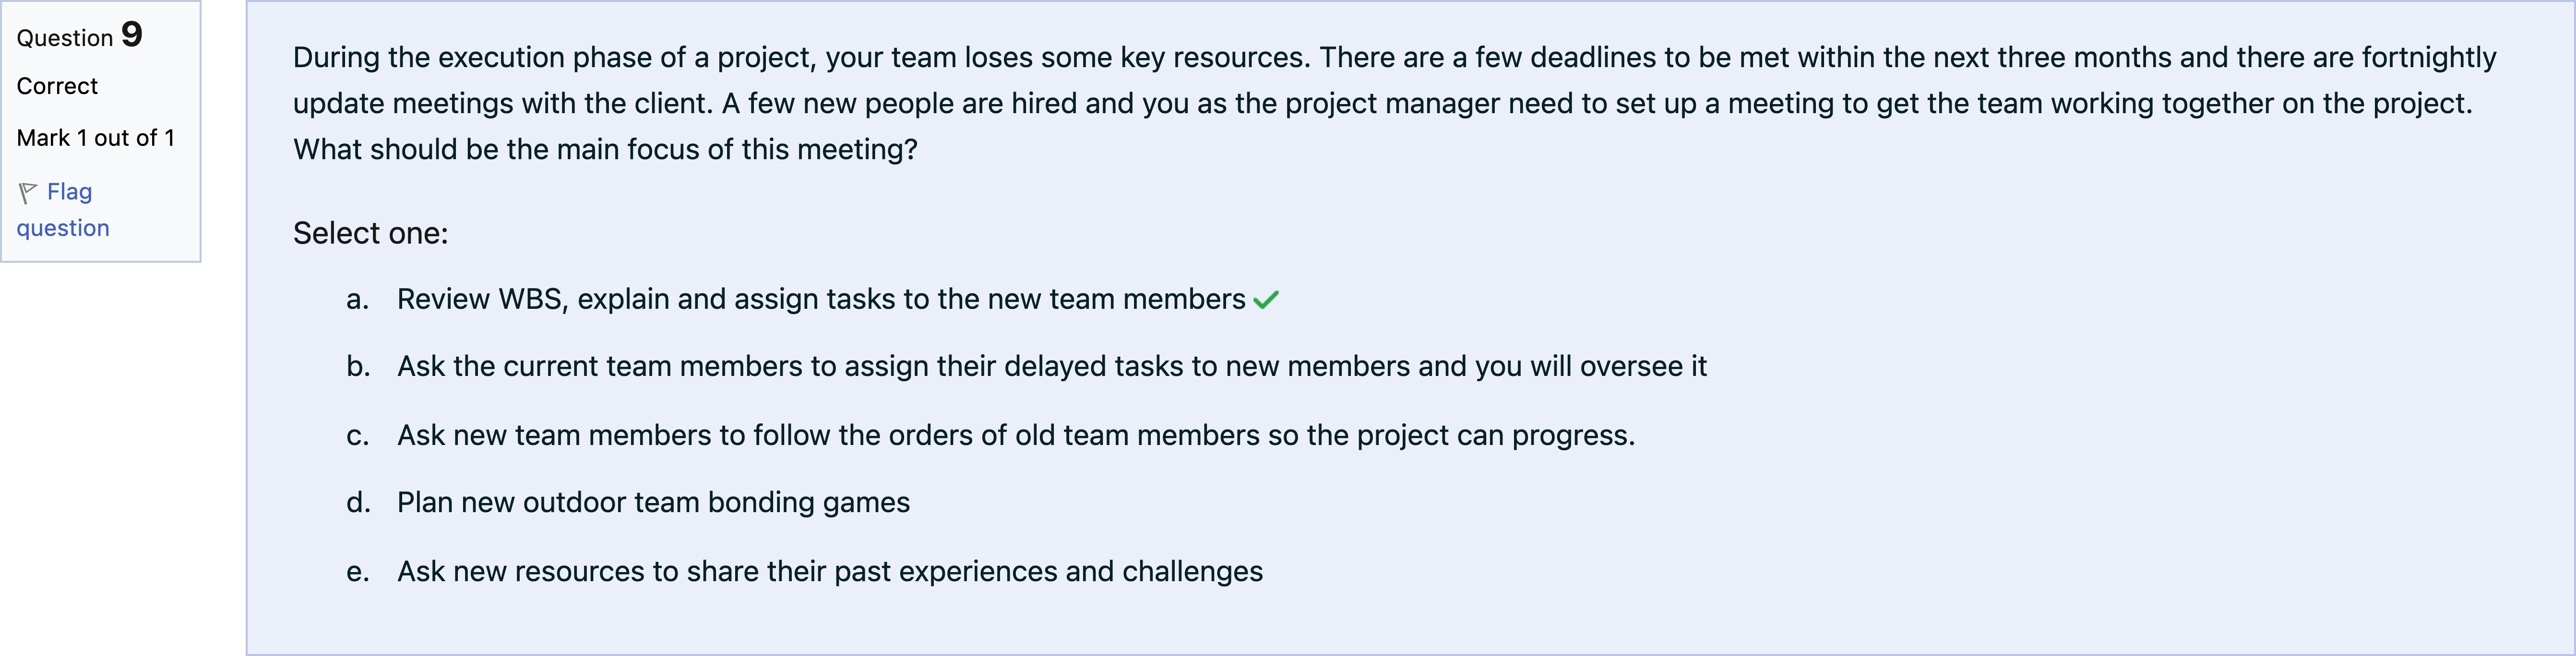Screen dimensions: 2576x656
Task: Click the option letter "c."
Action: point(357,436)
